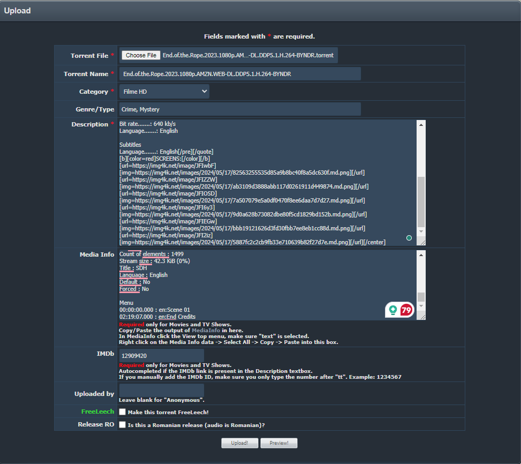Click the Description scrollbar thumb
Image resolution: width=521 pixels, height=464 pixels.
coord(421,201)
